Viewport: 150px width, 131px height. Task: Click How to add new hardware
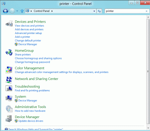[x=30, y=111]
